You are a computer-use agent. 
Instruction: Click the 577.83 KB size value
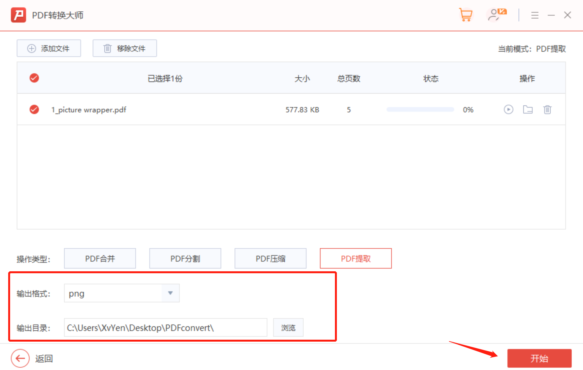[x=302, y=110]
